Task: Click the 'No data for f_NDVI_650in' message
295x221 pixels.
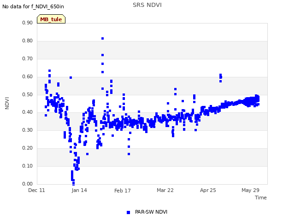Action: point(33,6)
